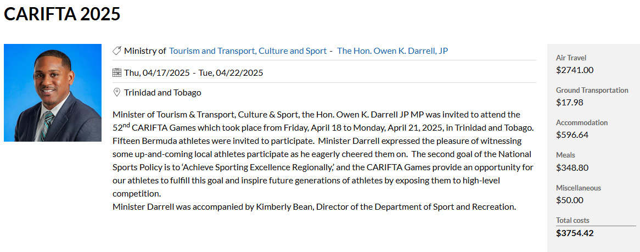
Task: Click the $348.80 meals amount
Action: coord(572,167)
